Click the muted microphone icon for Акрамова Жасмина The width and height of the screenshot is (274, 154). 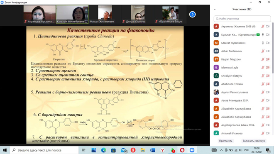click(x=263, y=27)
